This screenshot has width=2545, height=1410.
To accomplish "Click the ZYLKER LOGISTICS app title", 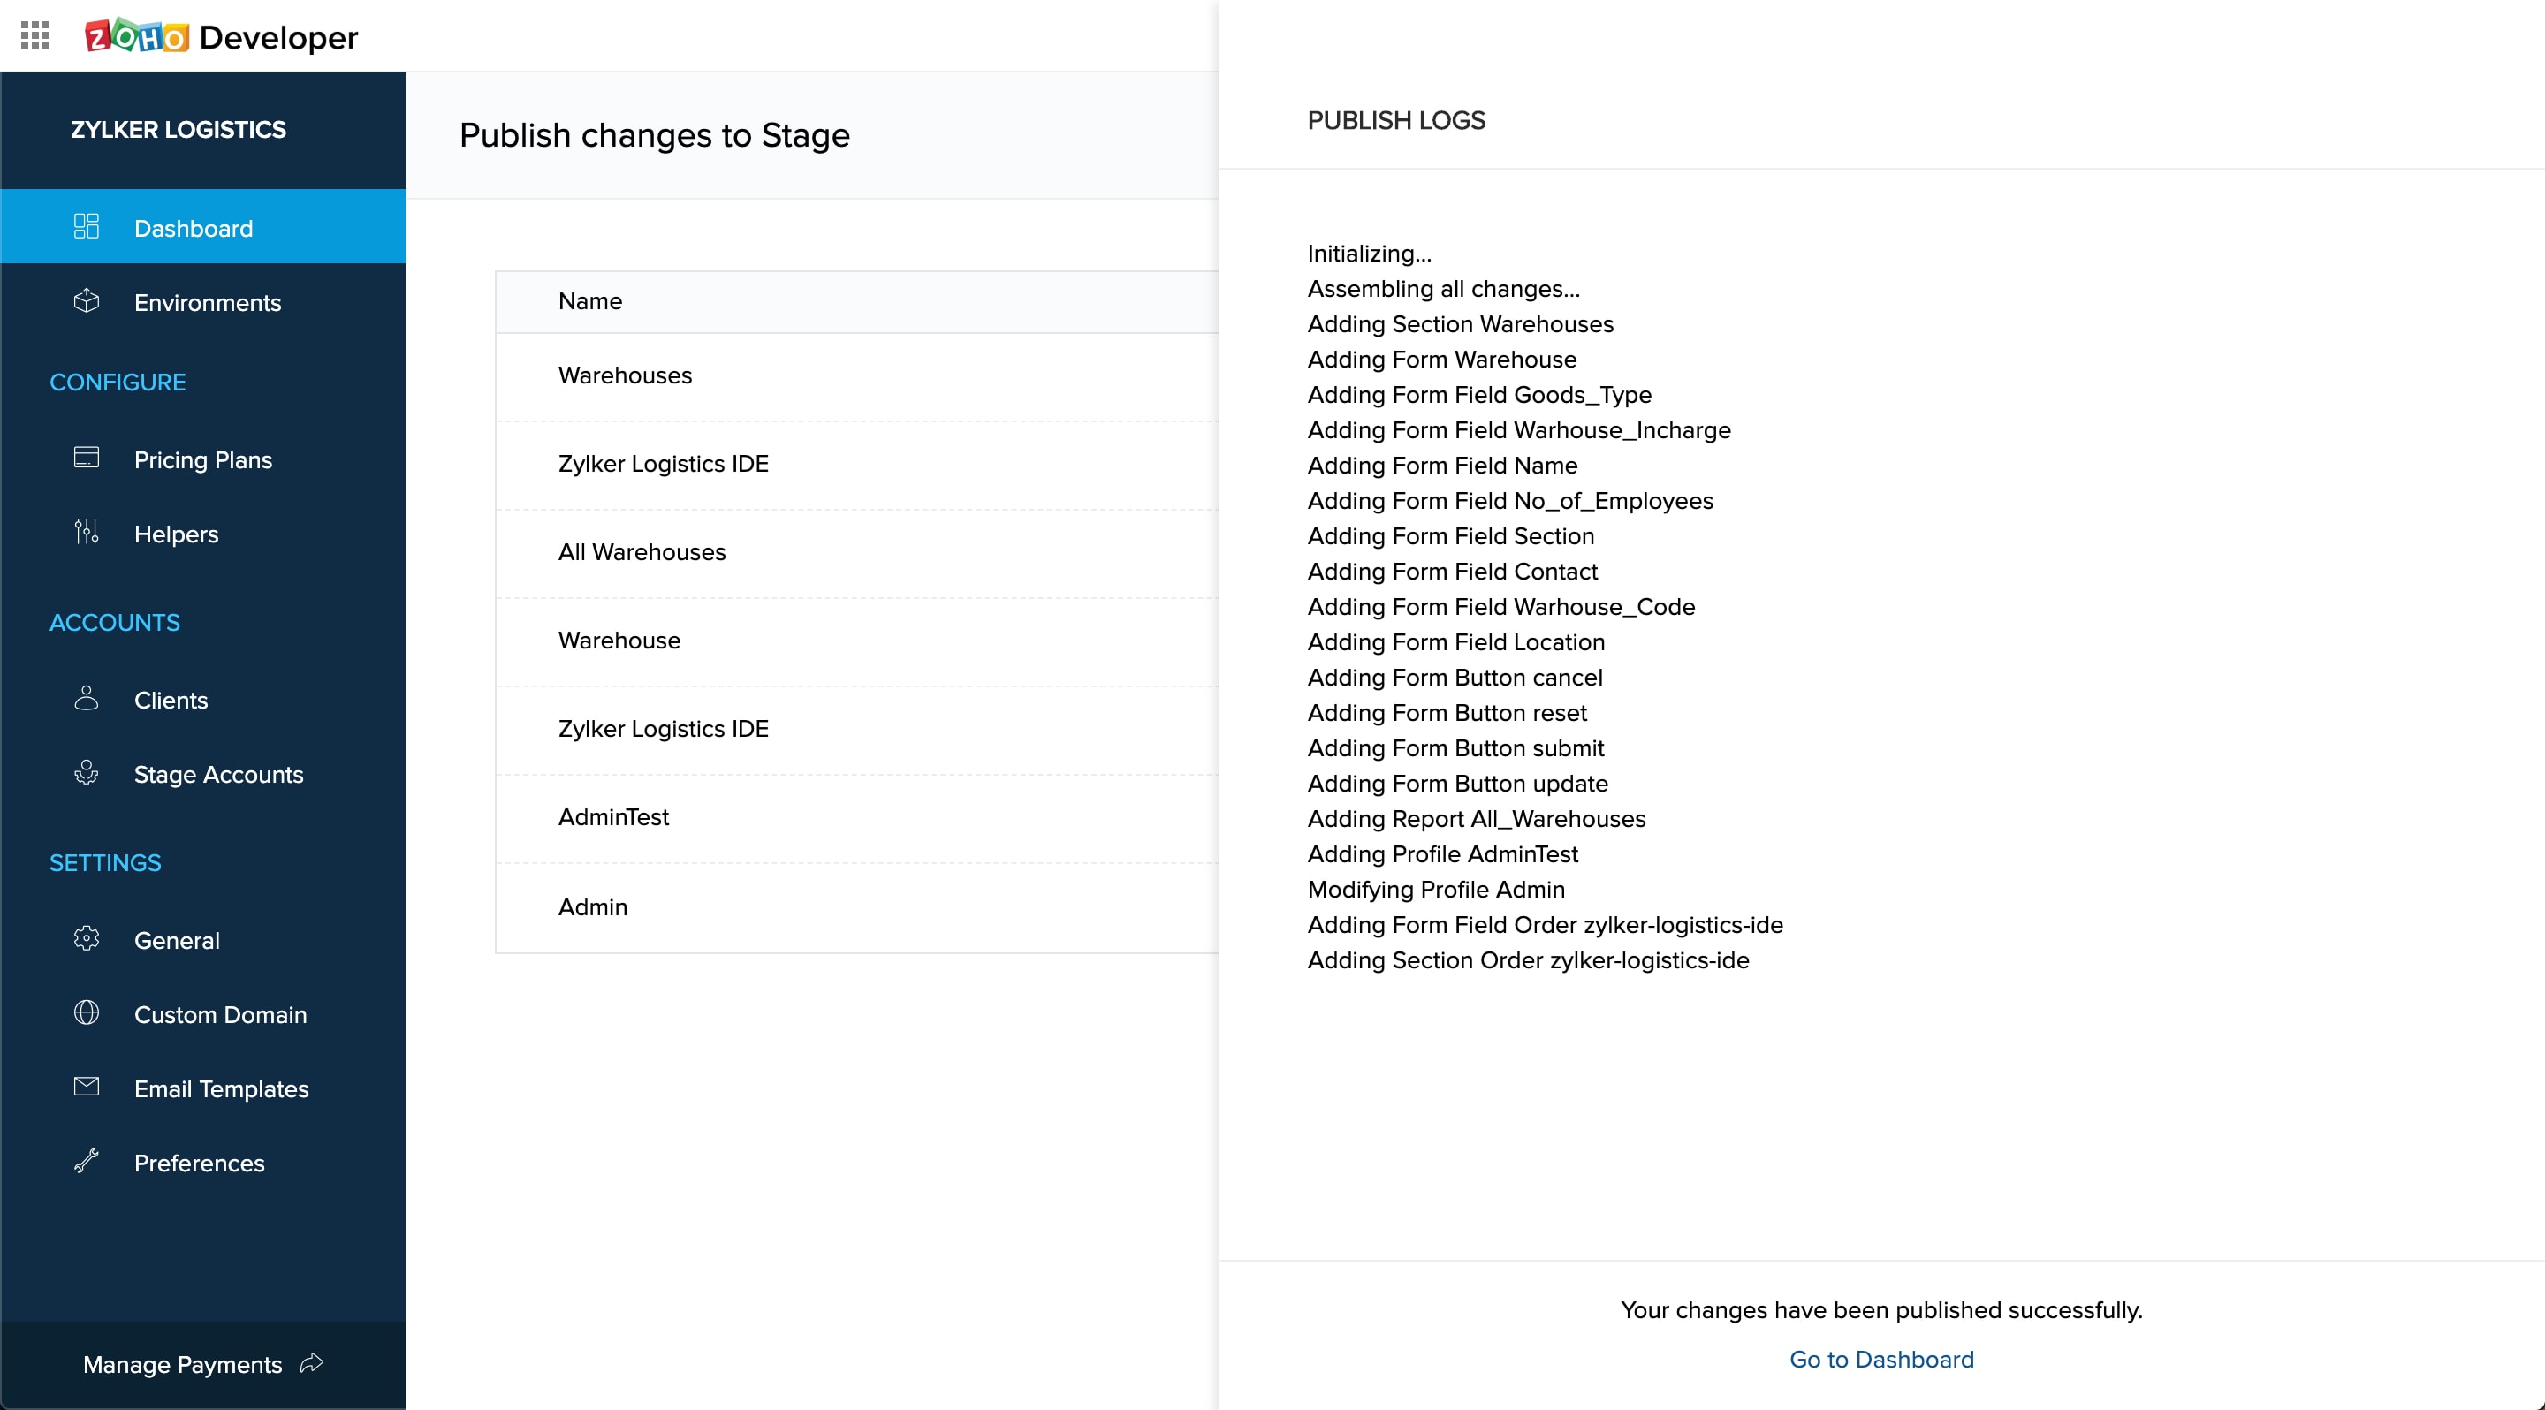I will point(178,129).
